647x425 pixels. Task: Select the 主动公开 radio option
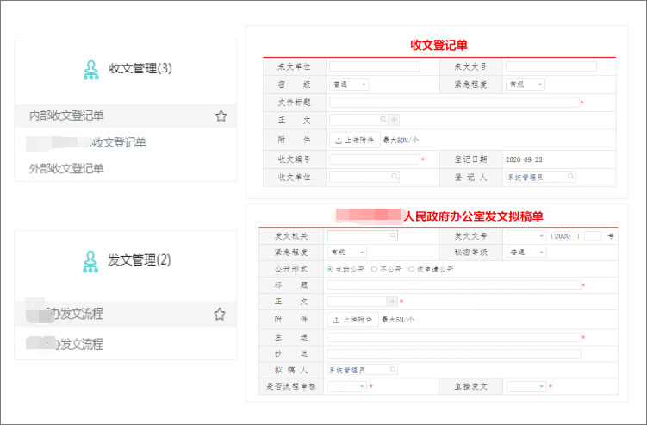coord(330,269)
